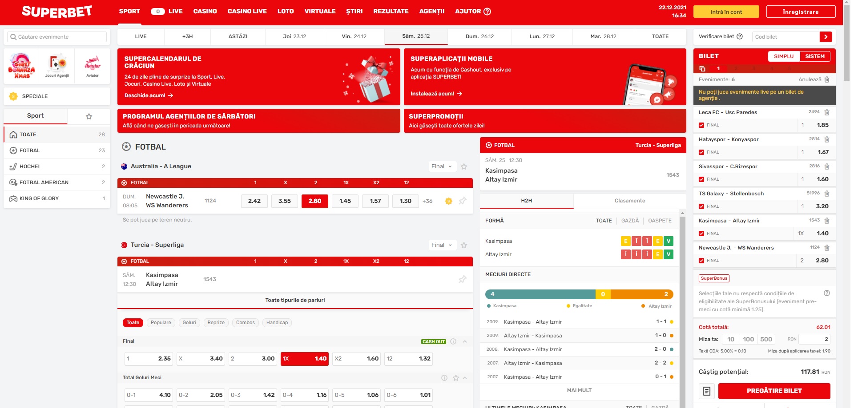The height and width of the screenshot is (408, 854).
Task: Show OASPETE form filter
Action: (660, 221)
